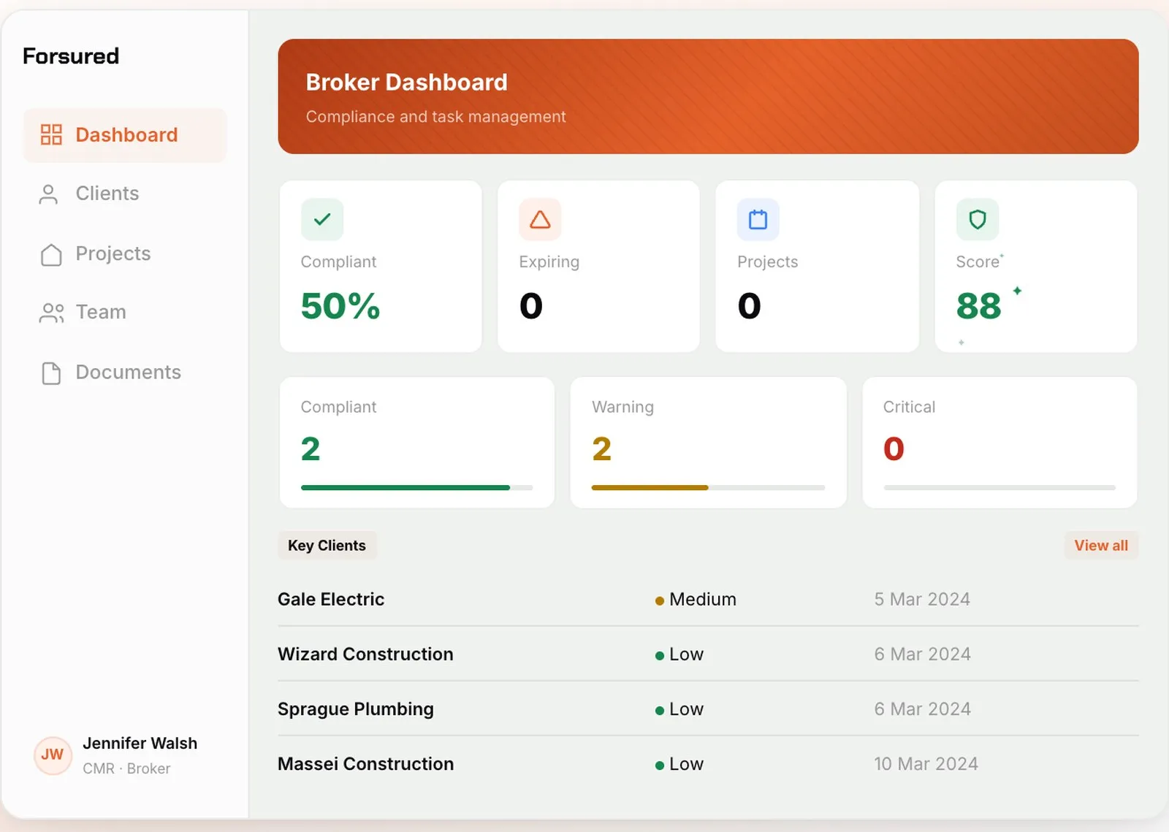Click the 50% compliant value

(x=340, y=305)
